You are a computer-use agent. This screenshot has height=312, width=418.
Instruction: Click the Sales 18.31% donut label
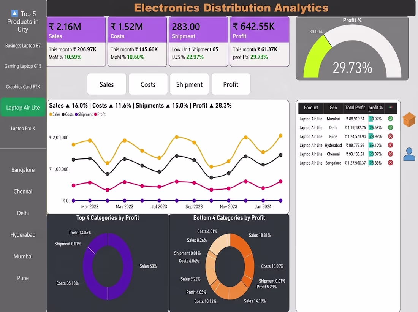[x=260, y=235]
